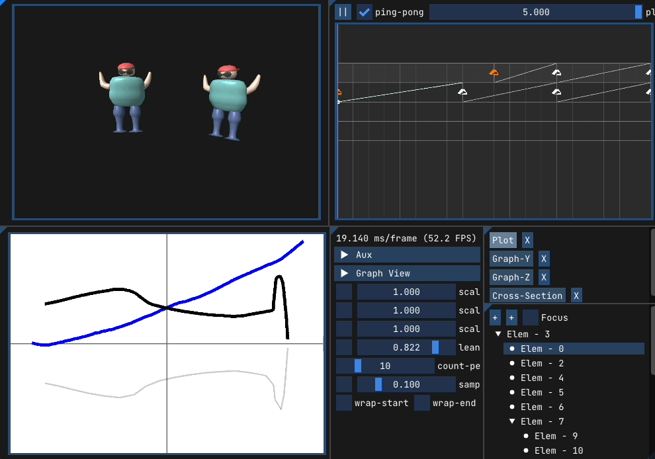Viewport: 655px width, 459px height.
Task: Pause the animation playback
Action: pyautogui.click(x=343, y=12)
